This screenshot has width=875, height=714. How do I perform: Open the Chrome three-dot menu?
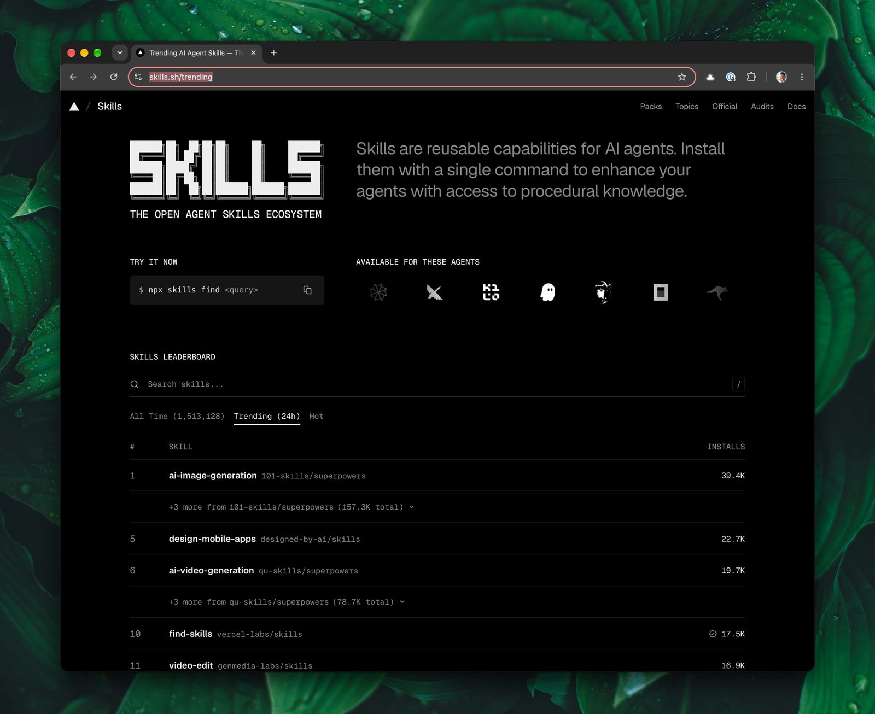(x=802, y=77)
